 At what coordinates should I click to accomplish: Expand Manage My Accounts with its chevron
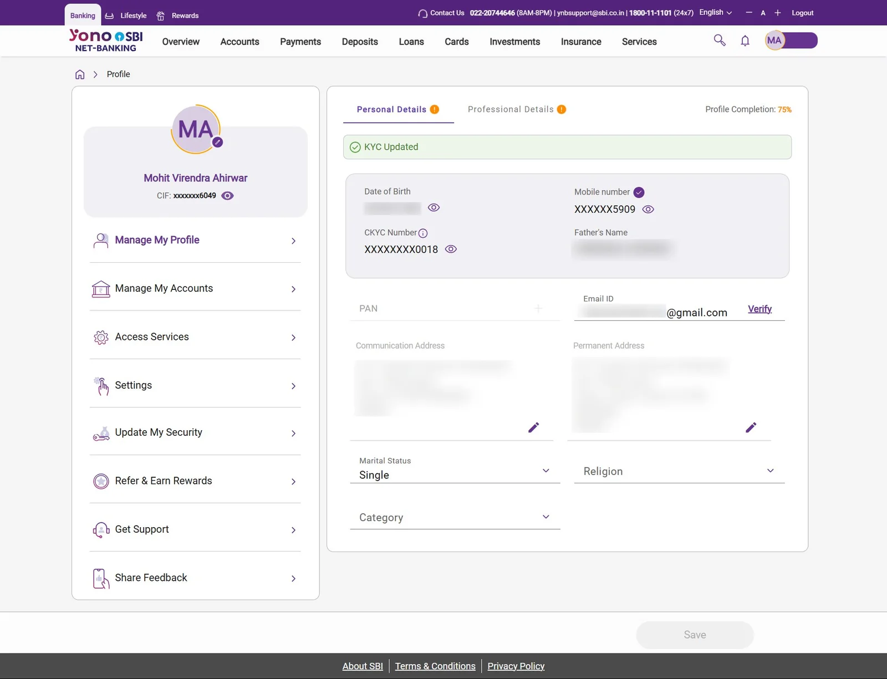pyautogui.click(x=293, y=289)
